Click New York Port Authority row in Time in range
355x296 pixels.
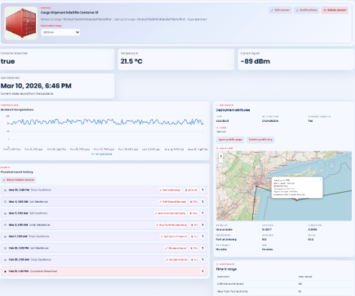pos(283,291)
